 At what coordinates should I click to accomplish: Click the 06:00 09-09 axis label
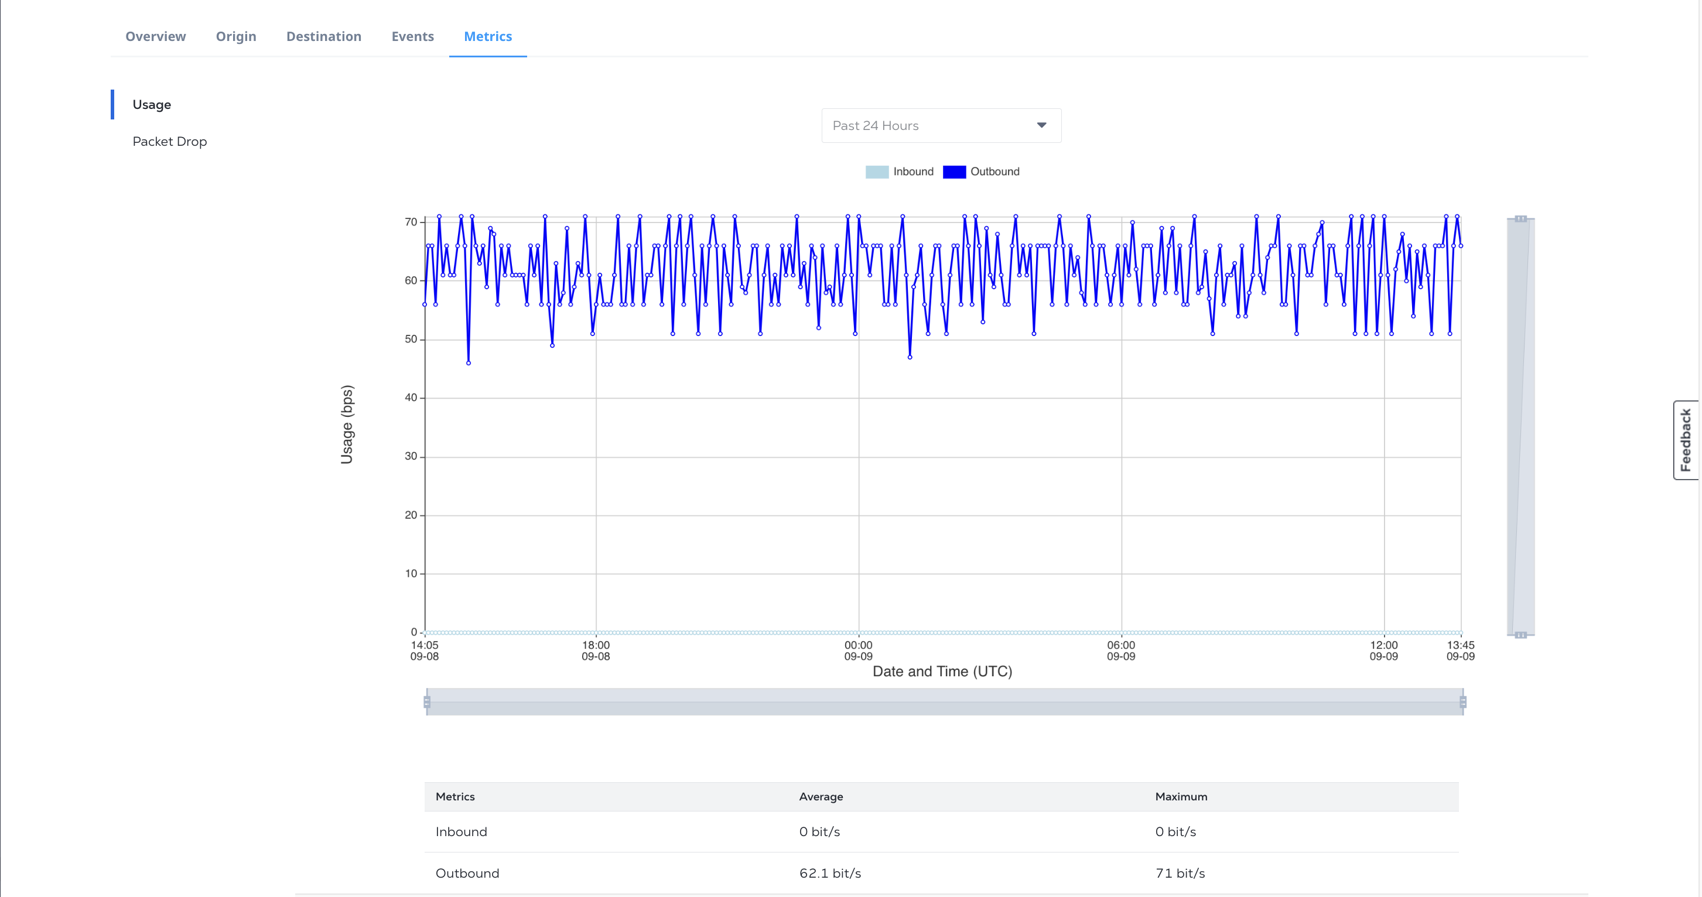[x=1121, y=651]
